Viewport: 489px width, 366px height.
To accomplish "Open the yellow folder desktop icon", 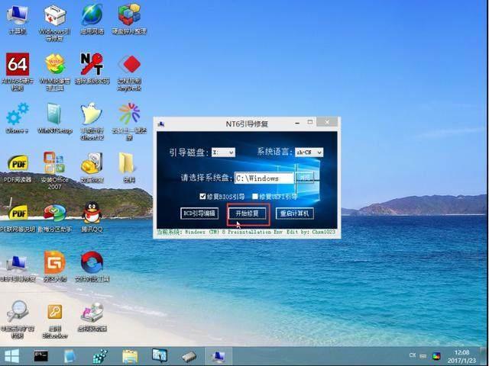I will coord(128,168).
